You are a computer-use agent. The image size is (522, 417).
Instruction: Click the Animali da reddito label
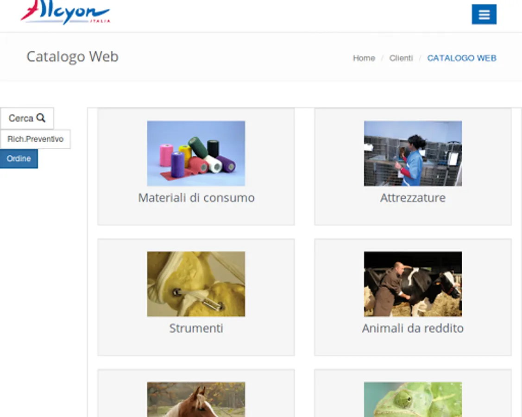click(x=413, y=329)
